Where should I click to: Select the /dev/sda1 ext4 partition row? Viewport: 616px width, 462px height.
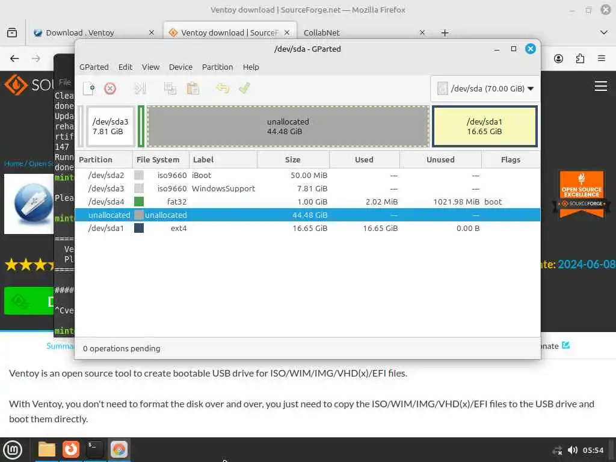coord(307,228)
